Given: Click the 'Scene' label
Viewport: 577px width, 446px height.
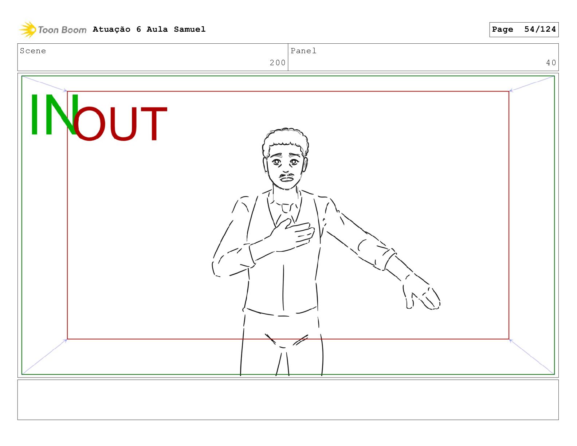Looking at the screenshot, I should click(x=33, y=51).
